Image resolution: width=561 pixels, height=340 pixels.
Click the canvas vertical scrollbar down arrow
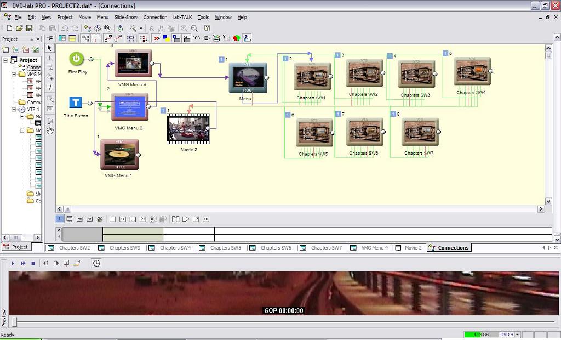pyautogui.click(x=548, y=201)
